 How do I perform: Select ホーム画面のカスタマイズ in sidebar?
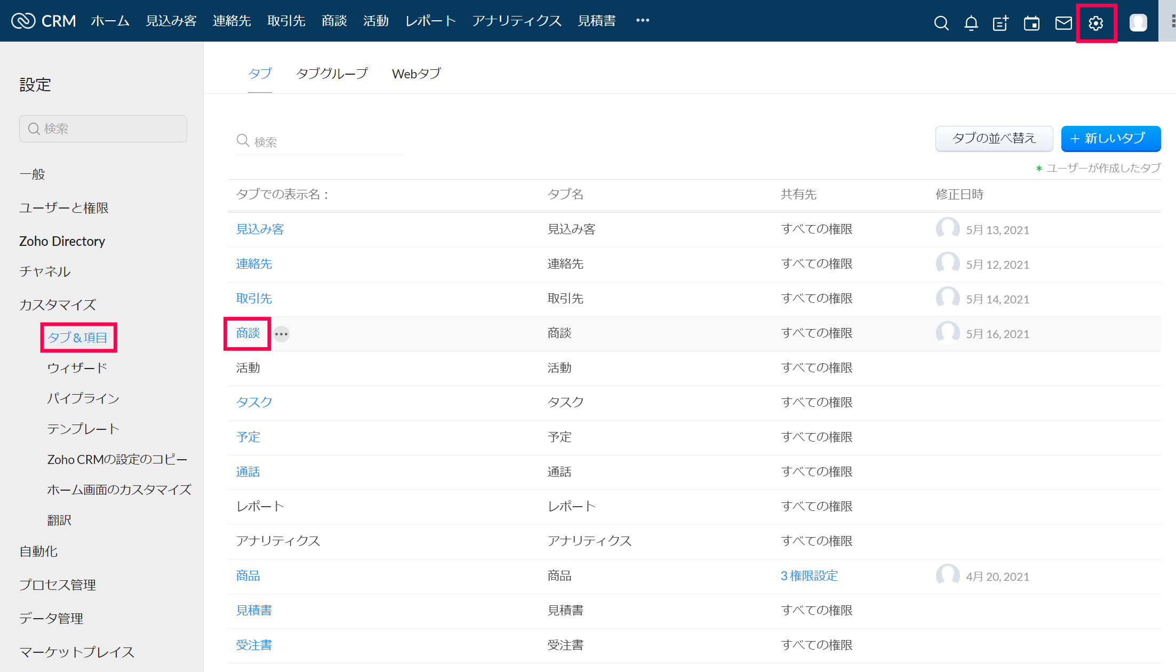click(119, 490)
